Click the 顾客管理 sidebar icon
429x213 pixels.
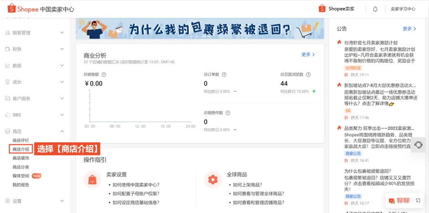[x=8, y=33]
